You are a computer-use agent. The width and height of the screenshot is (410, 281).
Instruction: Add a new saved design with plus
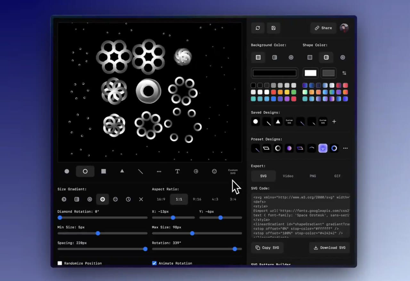(334, 122)
